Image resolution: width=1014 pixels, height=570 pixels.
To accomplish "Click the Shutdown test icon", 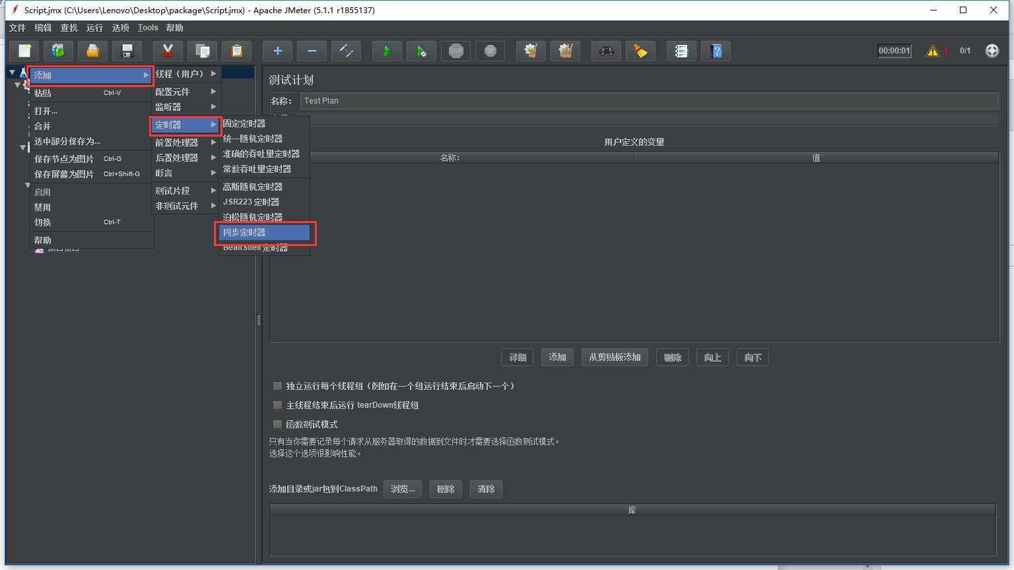I will click(490, 51).
